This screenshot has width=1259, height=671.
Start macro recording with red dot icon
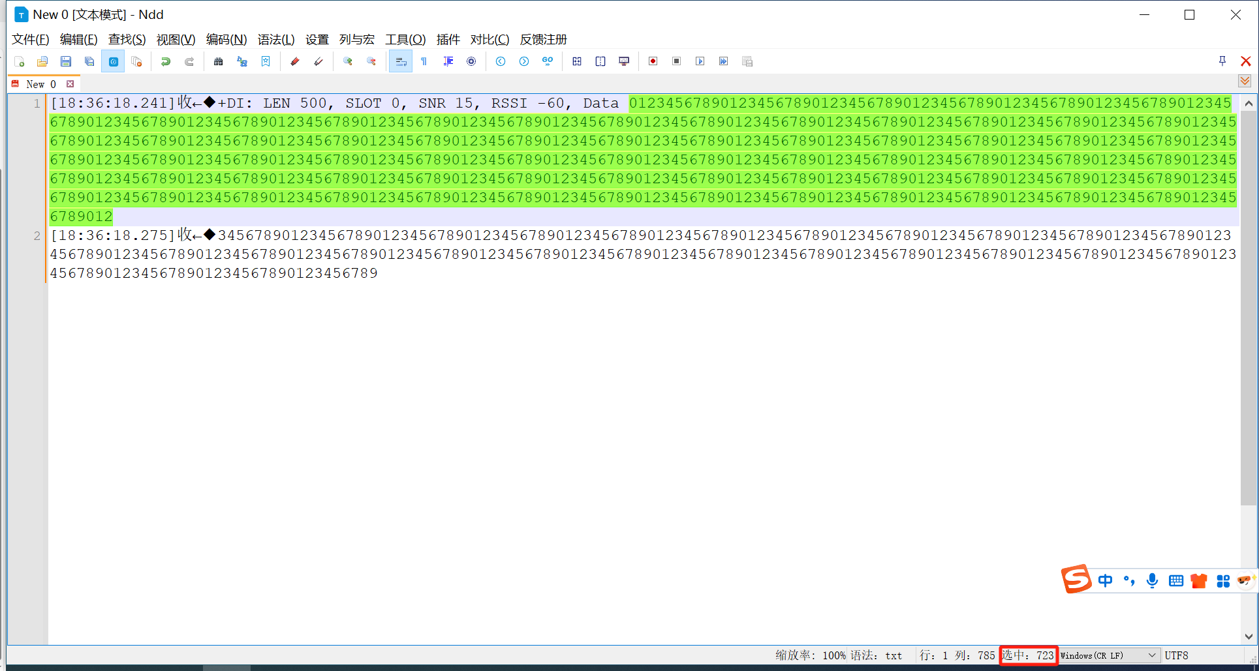point(653,61)
